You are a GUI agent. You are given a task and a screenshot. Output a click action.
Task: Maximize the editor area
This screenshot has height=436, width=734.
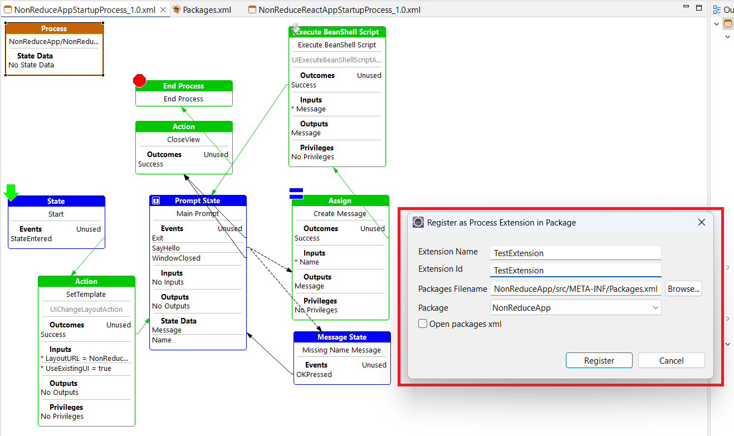coord(699,7)
